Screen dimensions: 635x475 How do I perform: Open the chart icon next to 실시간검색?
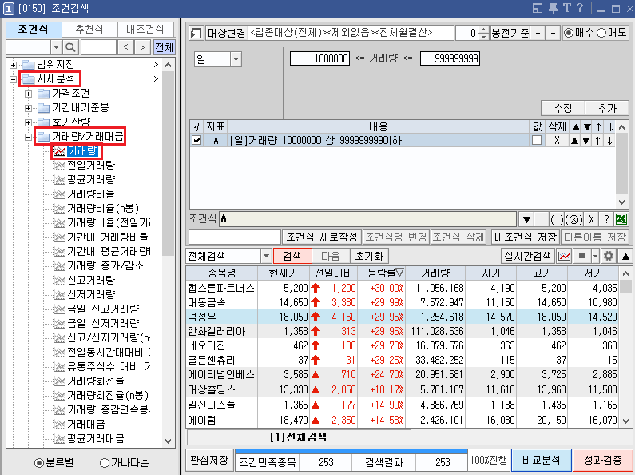tap(564, 256)
